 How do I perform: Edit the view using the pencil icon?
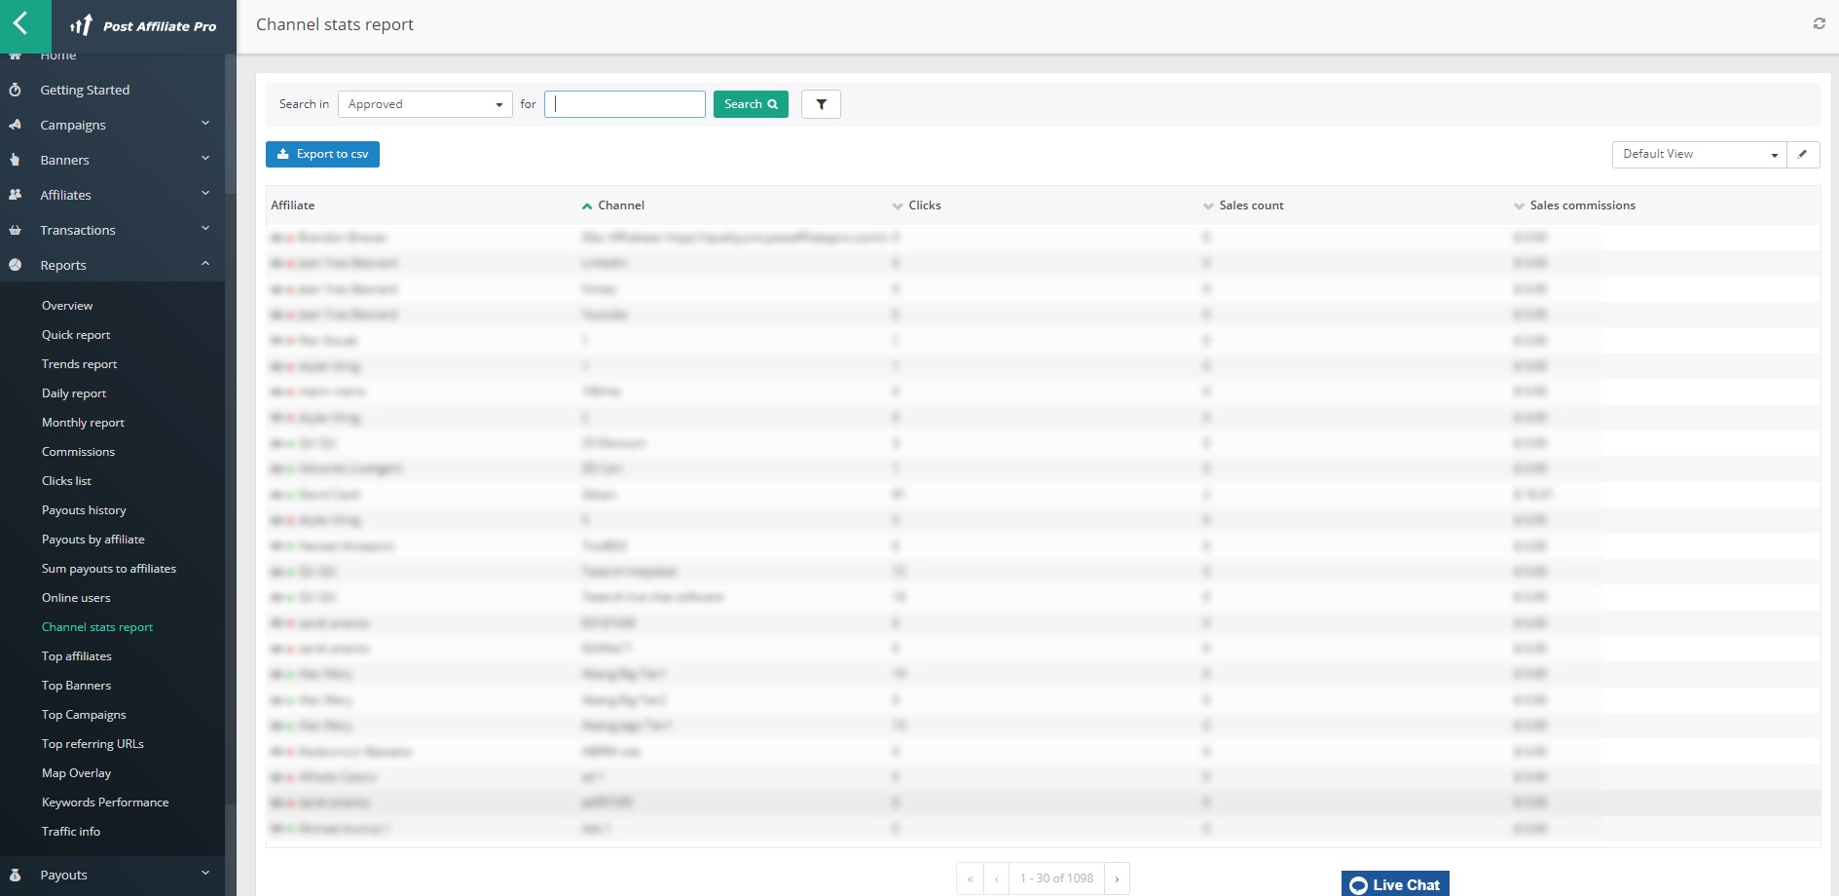[1803, 154]
